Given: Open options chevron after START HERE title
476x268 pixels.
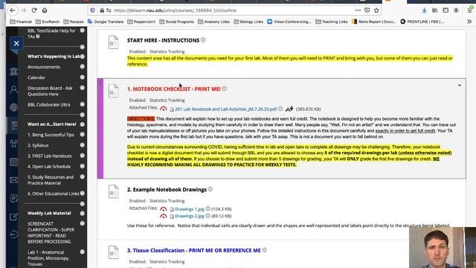Looking at the screenshot, I should coord(203,39).
